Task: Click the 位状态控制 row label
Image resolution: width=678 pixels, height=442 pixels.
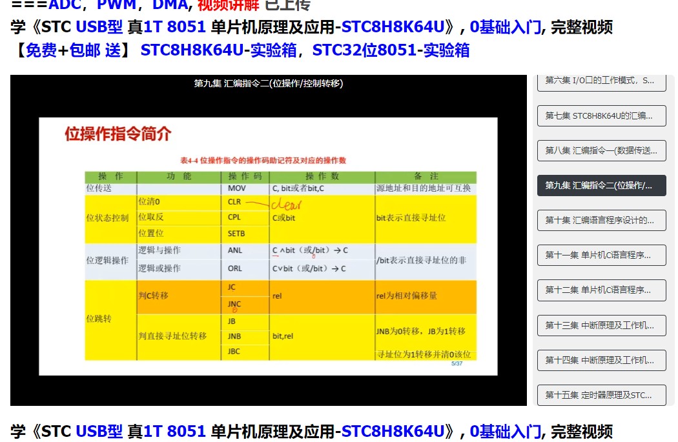Action: pos(107,218)
